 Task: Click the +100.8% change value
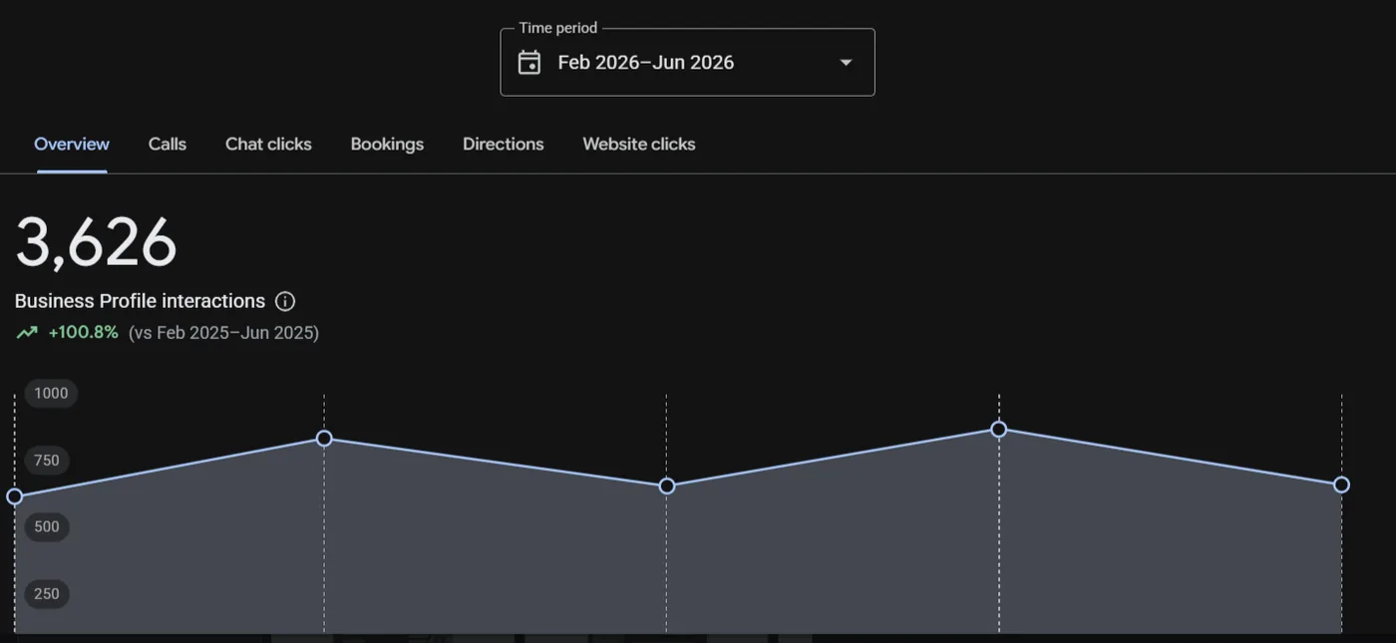tap(83, 333)
